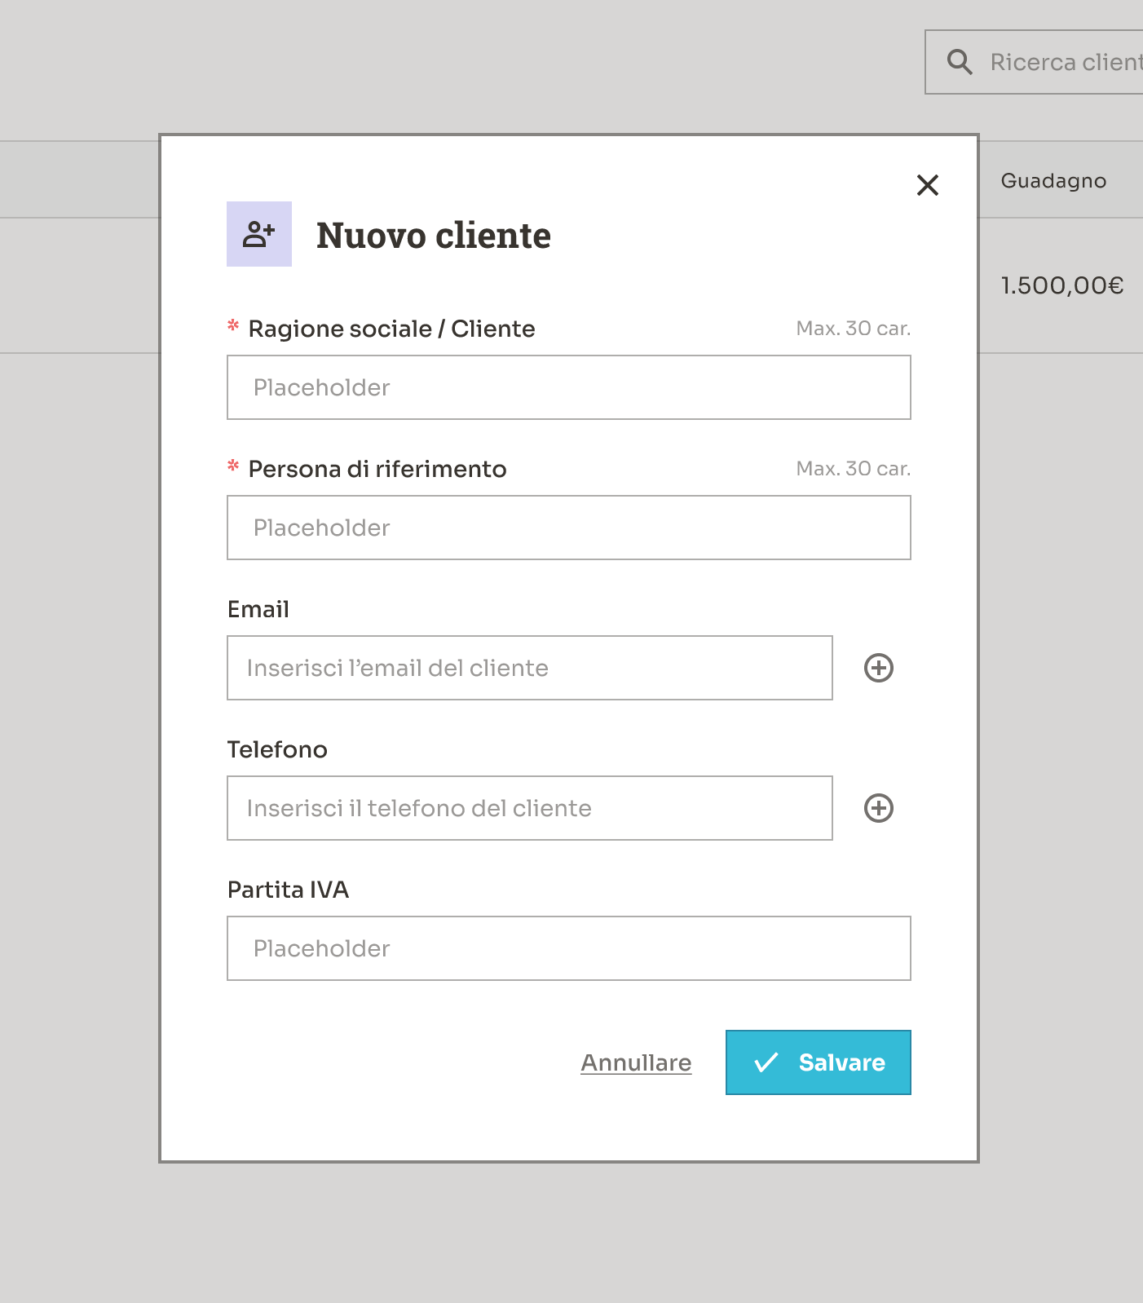This screenshot has width=1143, height=1303.
Task: Add another phone field with plus icon
Action: tap(878, 808)
